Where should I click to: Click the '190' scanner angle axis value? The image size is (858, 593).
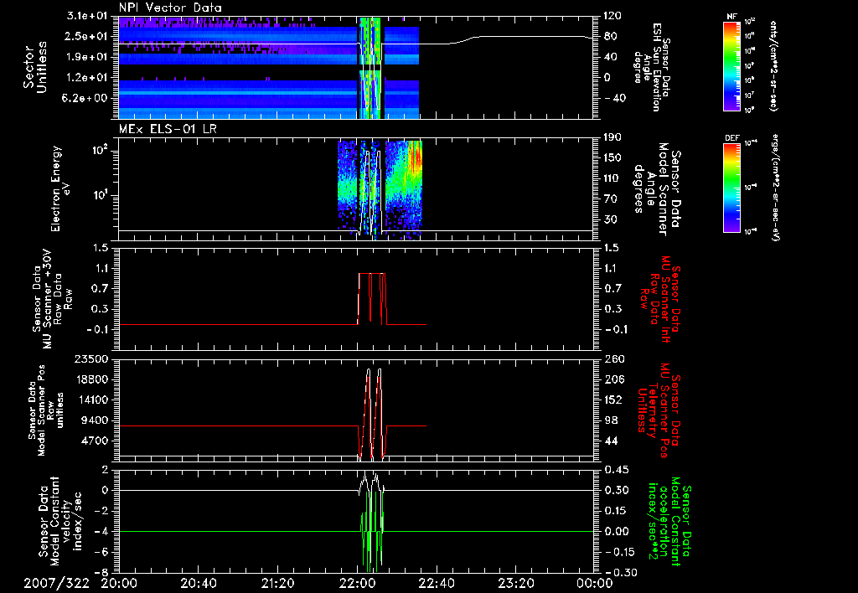coord(613,138)
